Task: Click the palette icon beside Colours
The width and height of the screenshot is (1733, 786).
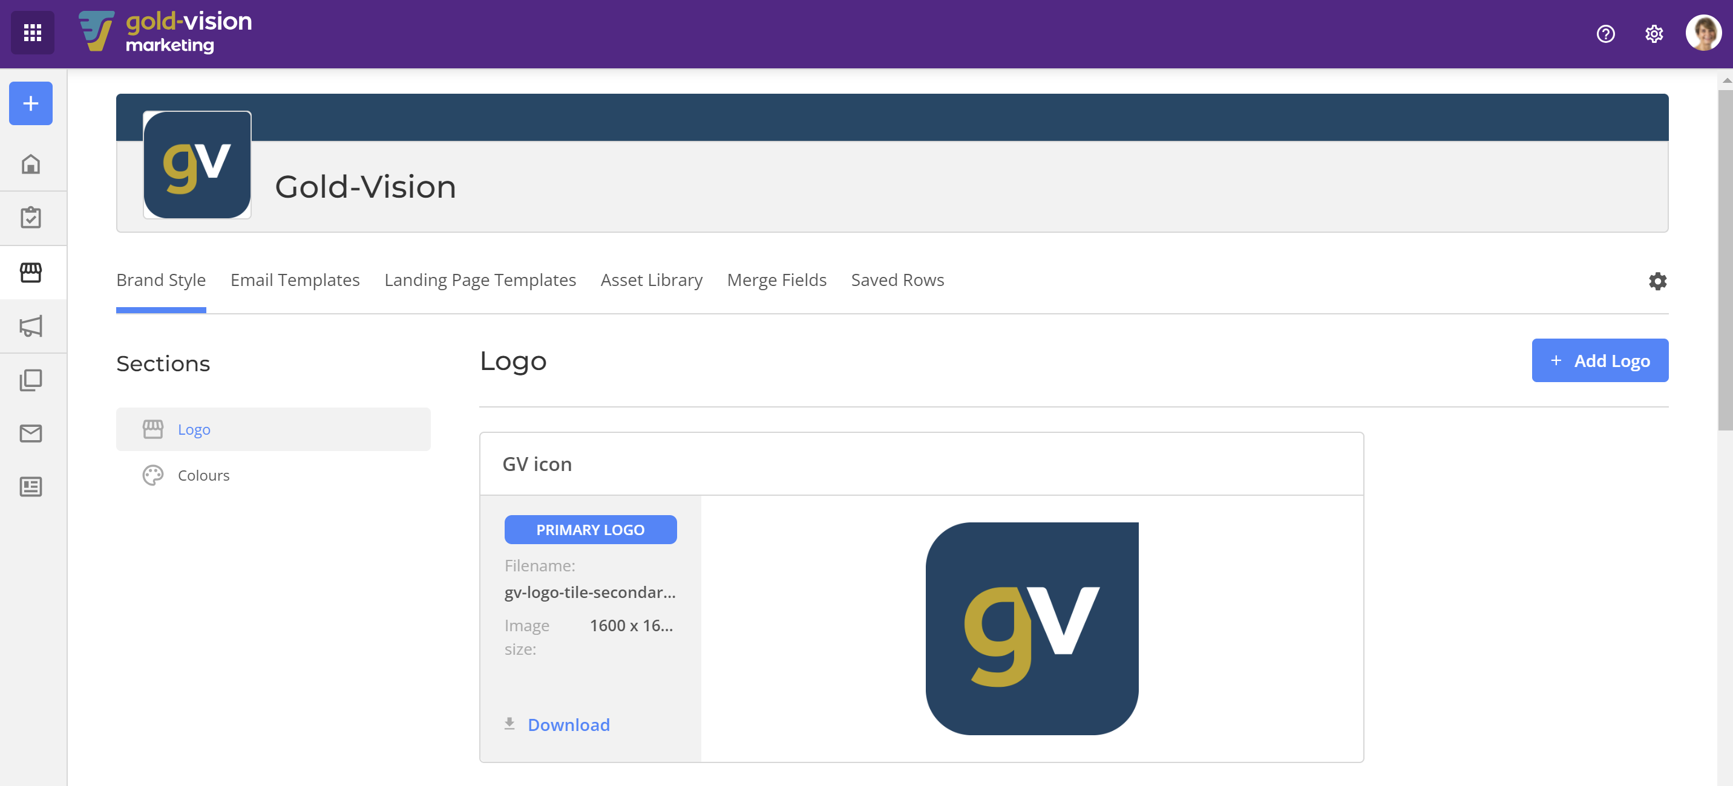Action: click(152, 475)
